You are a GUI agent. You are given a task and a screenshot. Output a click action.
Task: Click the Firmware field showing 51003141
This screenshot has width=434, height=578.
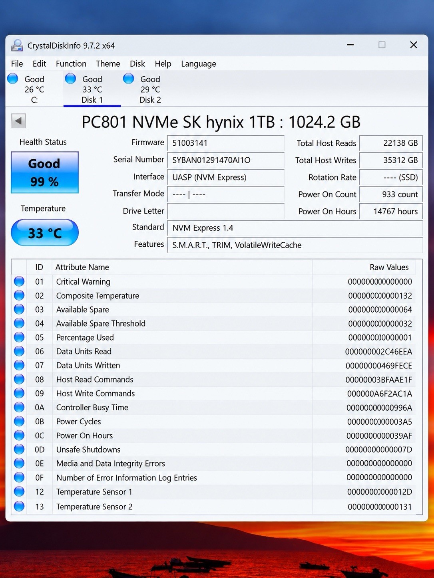click(225, 143)
